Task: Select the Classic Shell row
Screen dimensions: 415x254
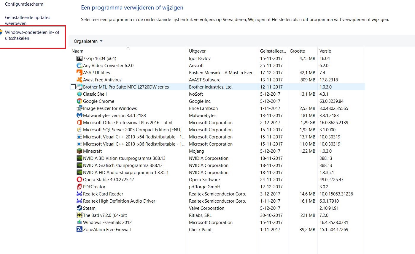Action: (217, 94)
